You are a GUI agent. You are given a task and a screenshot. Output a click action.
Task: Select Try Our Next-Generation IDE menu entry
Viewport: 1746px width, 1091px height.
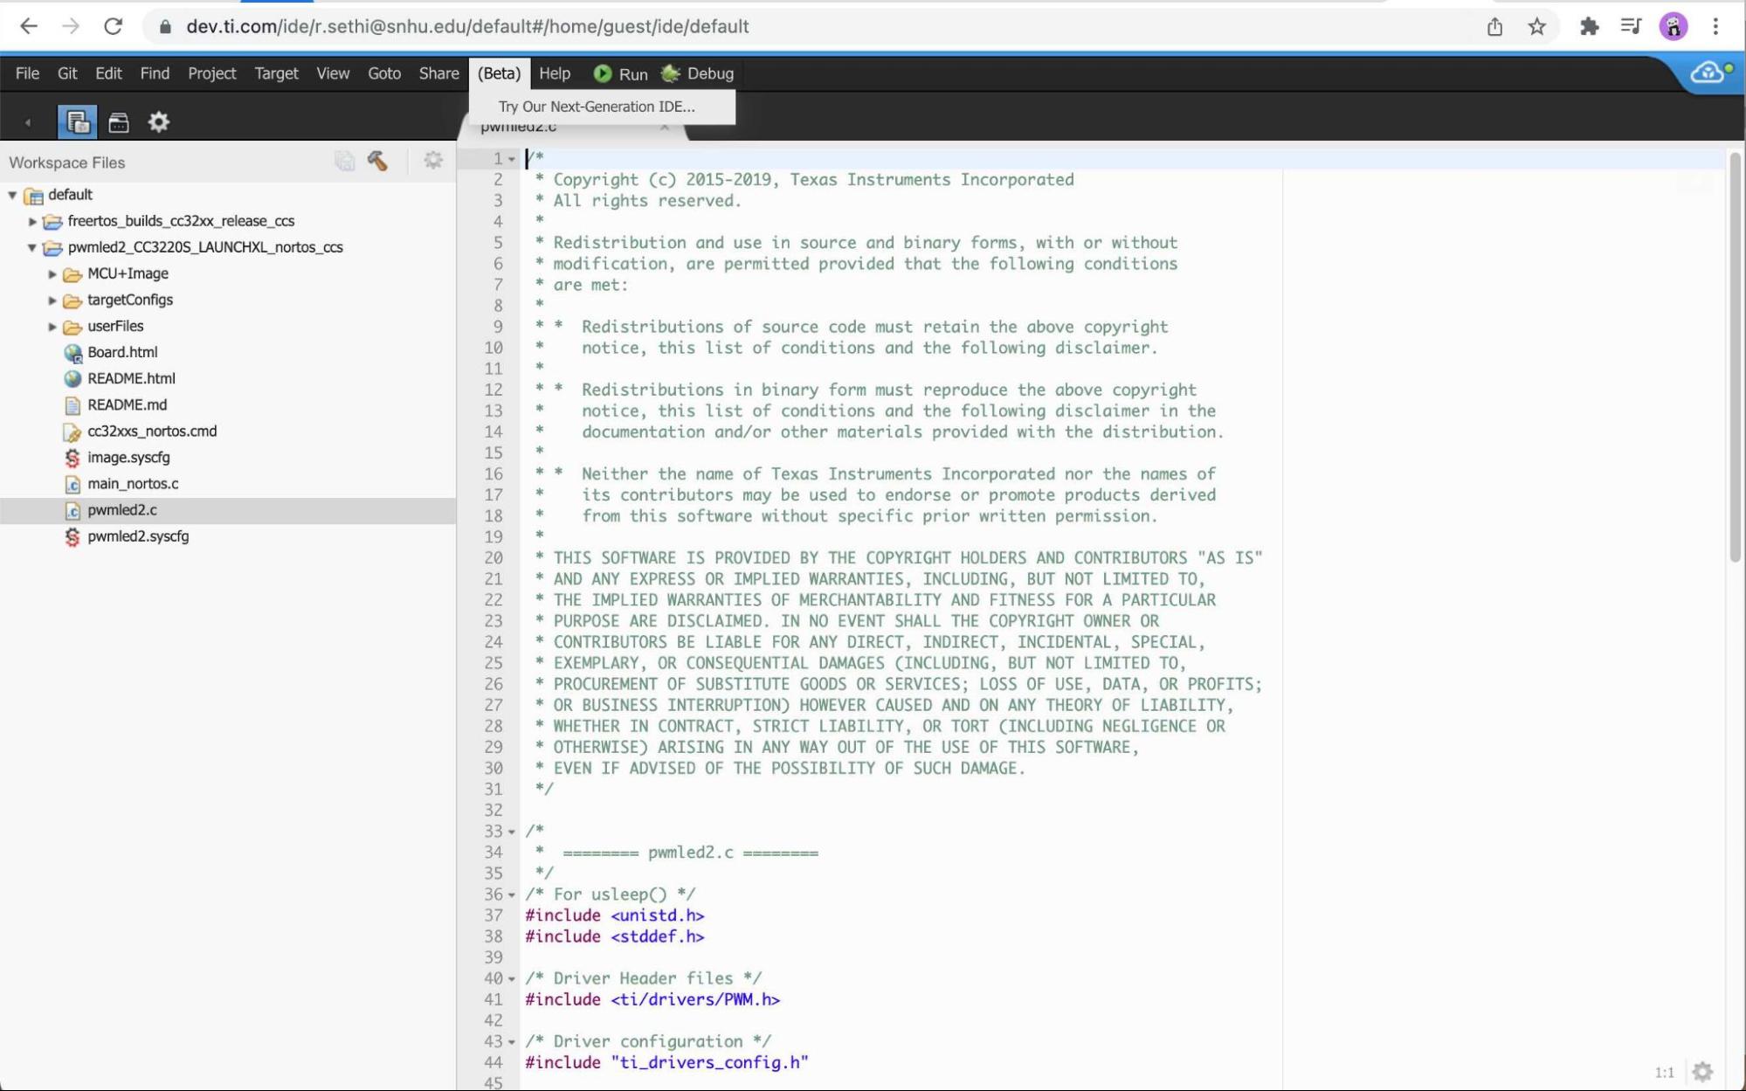click(x=597, y=107)
